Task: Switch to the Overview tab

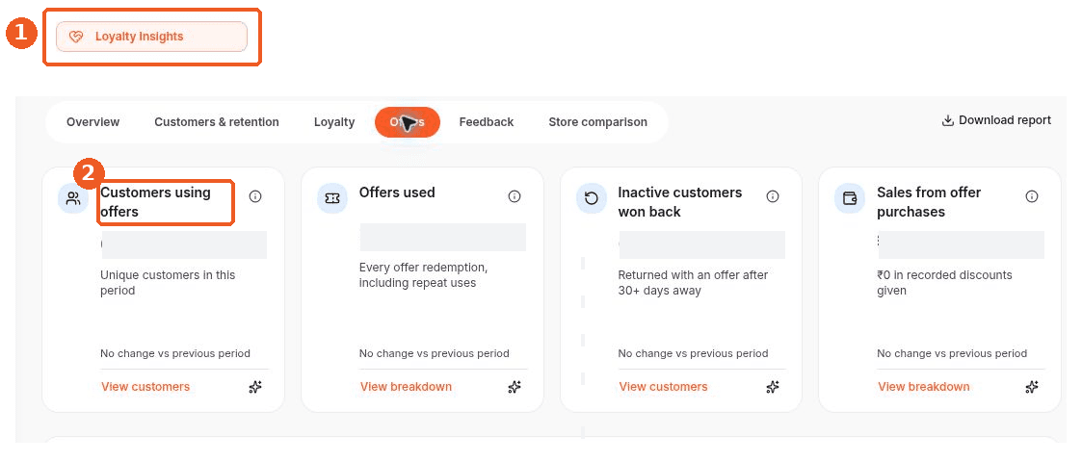Action: pos(93,122)
